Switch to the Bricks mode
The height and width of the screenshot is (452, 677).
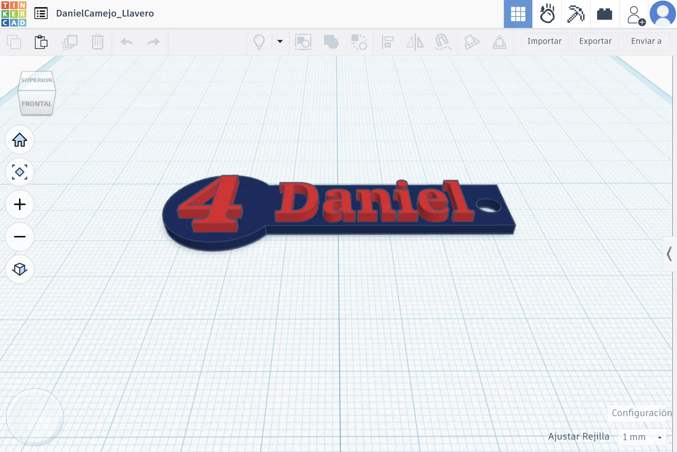click(605, 14)
